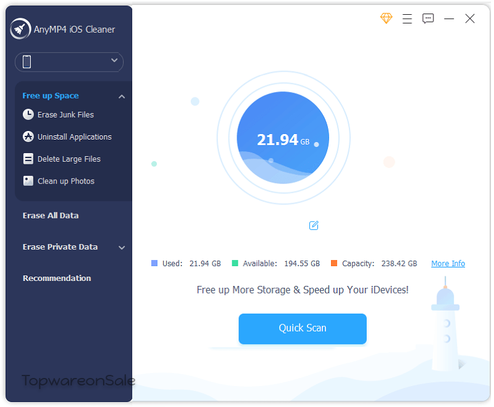
Task: Click the orange Capacity color square
Action: point(334,263)
